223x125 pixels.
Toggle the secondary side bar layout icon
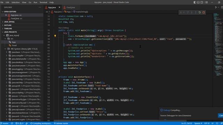point(202,2)
